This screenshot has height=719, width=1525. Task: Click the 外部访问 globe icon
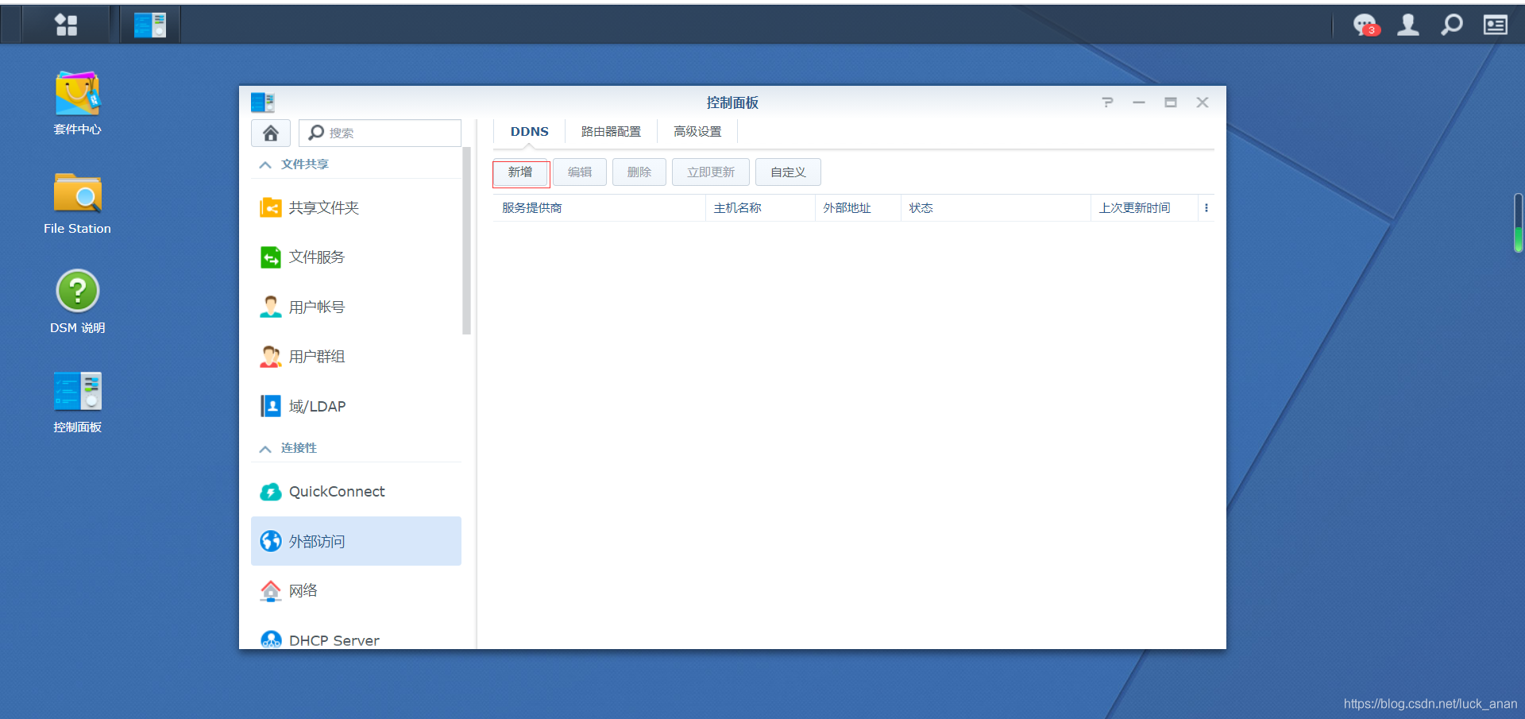click(271, 541)
